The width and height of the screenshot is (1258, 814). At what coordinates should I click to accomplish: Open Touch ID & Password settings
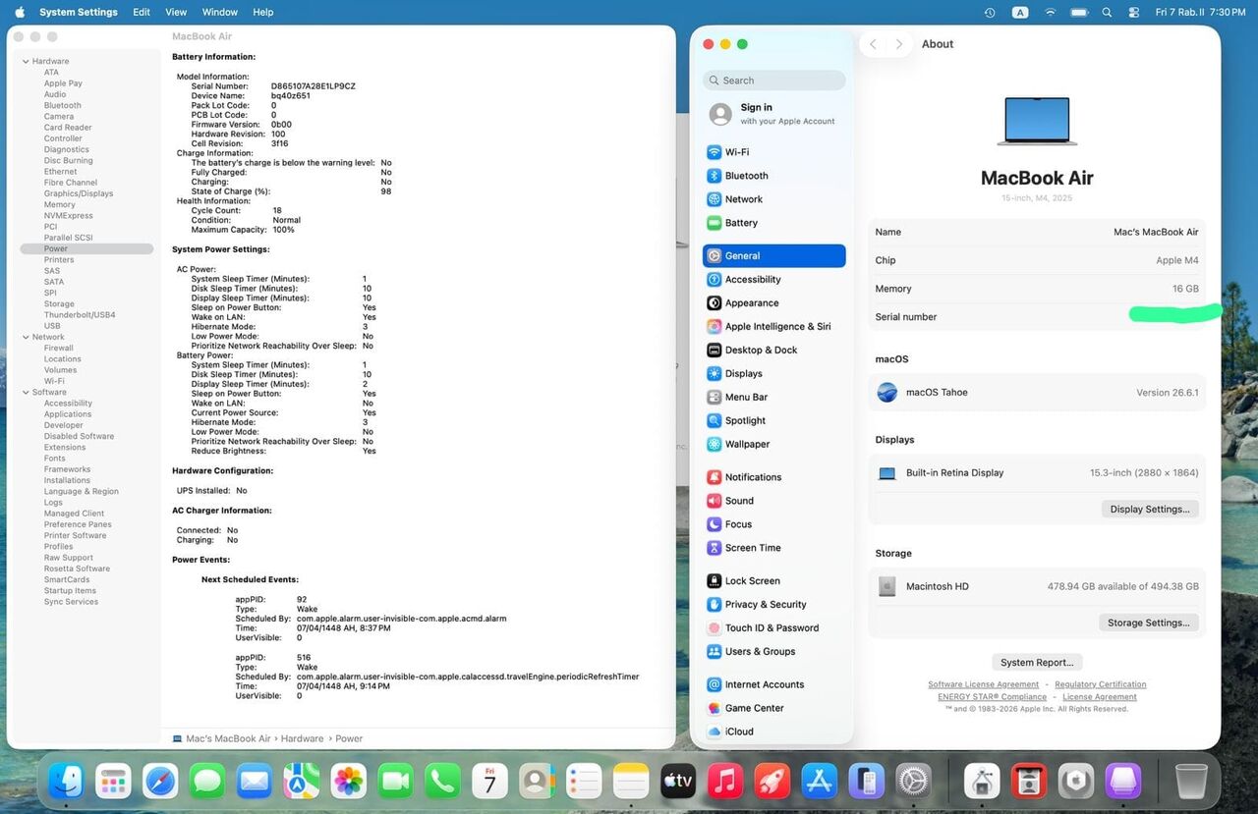click(773, 627)
